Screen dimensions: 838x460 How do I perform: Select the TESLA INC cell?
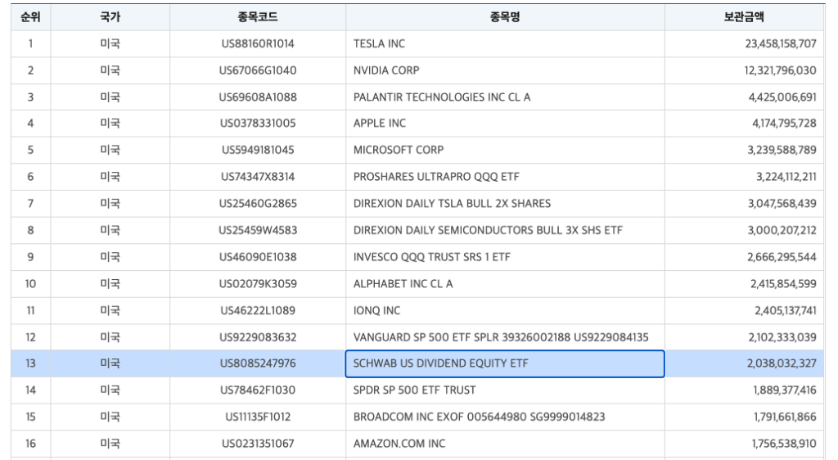[505, 44]
